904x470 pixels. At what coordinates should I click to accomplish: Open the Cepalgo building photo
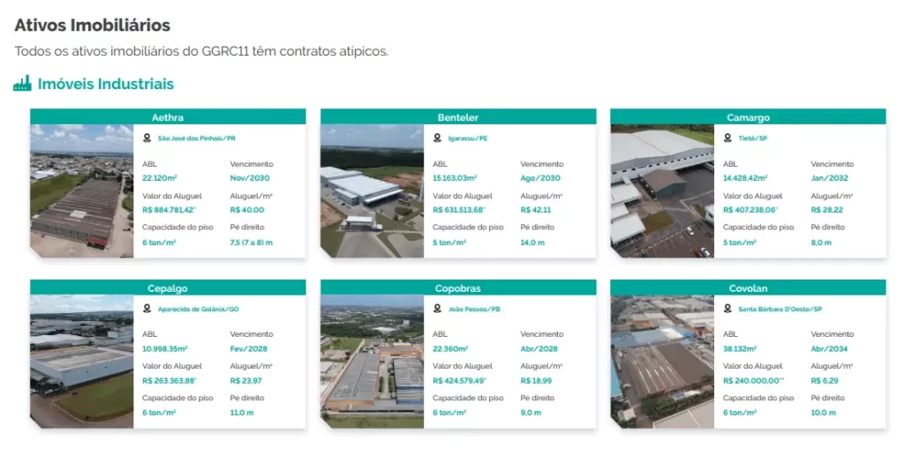[x=82, y=362]
